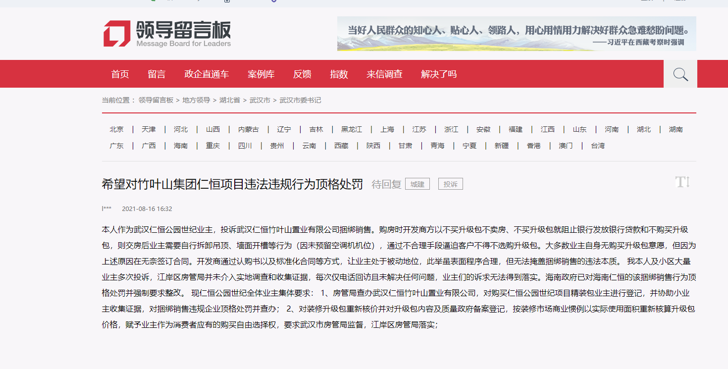Click 地方领导 breadcrumb link

pyautogui.click(x=196, y=100)
